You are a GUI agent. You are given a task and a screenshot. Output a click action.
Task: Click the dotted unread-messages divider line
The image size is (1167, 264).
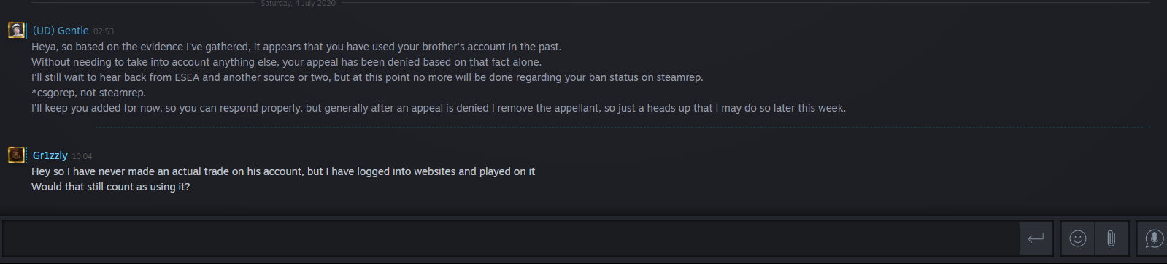623,128
